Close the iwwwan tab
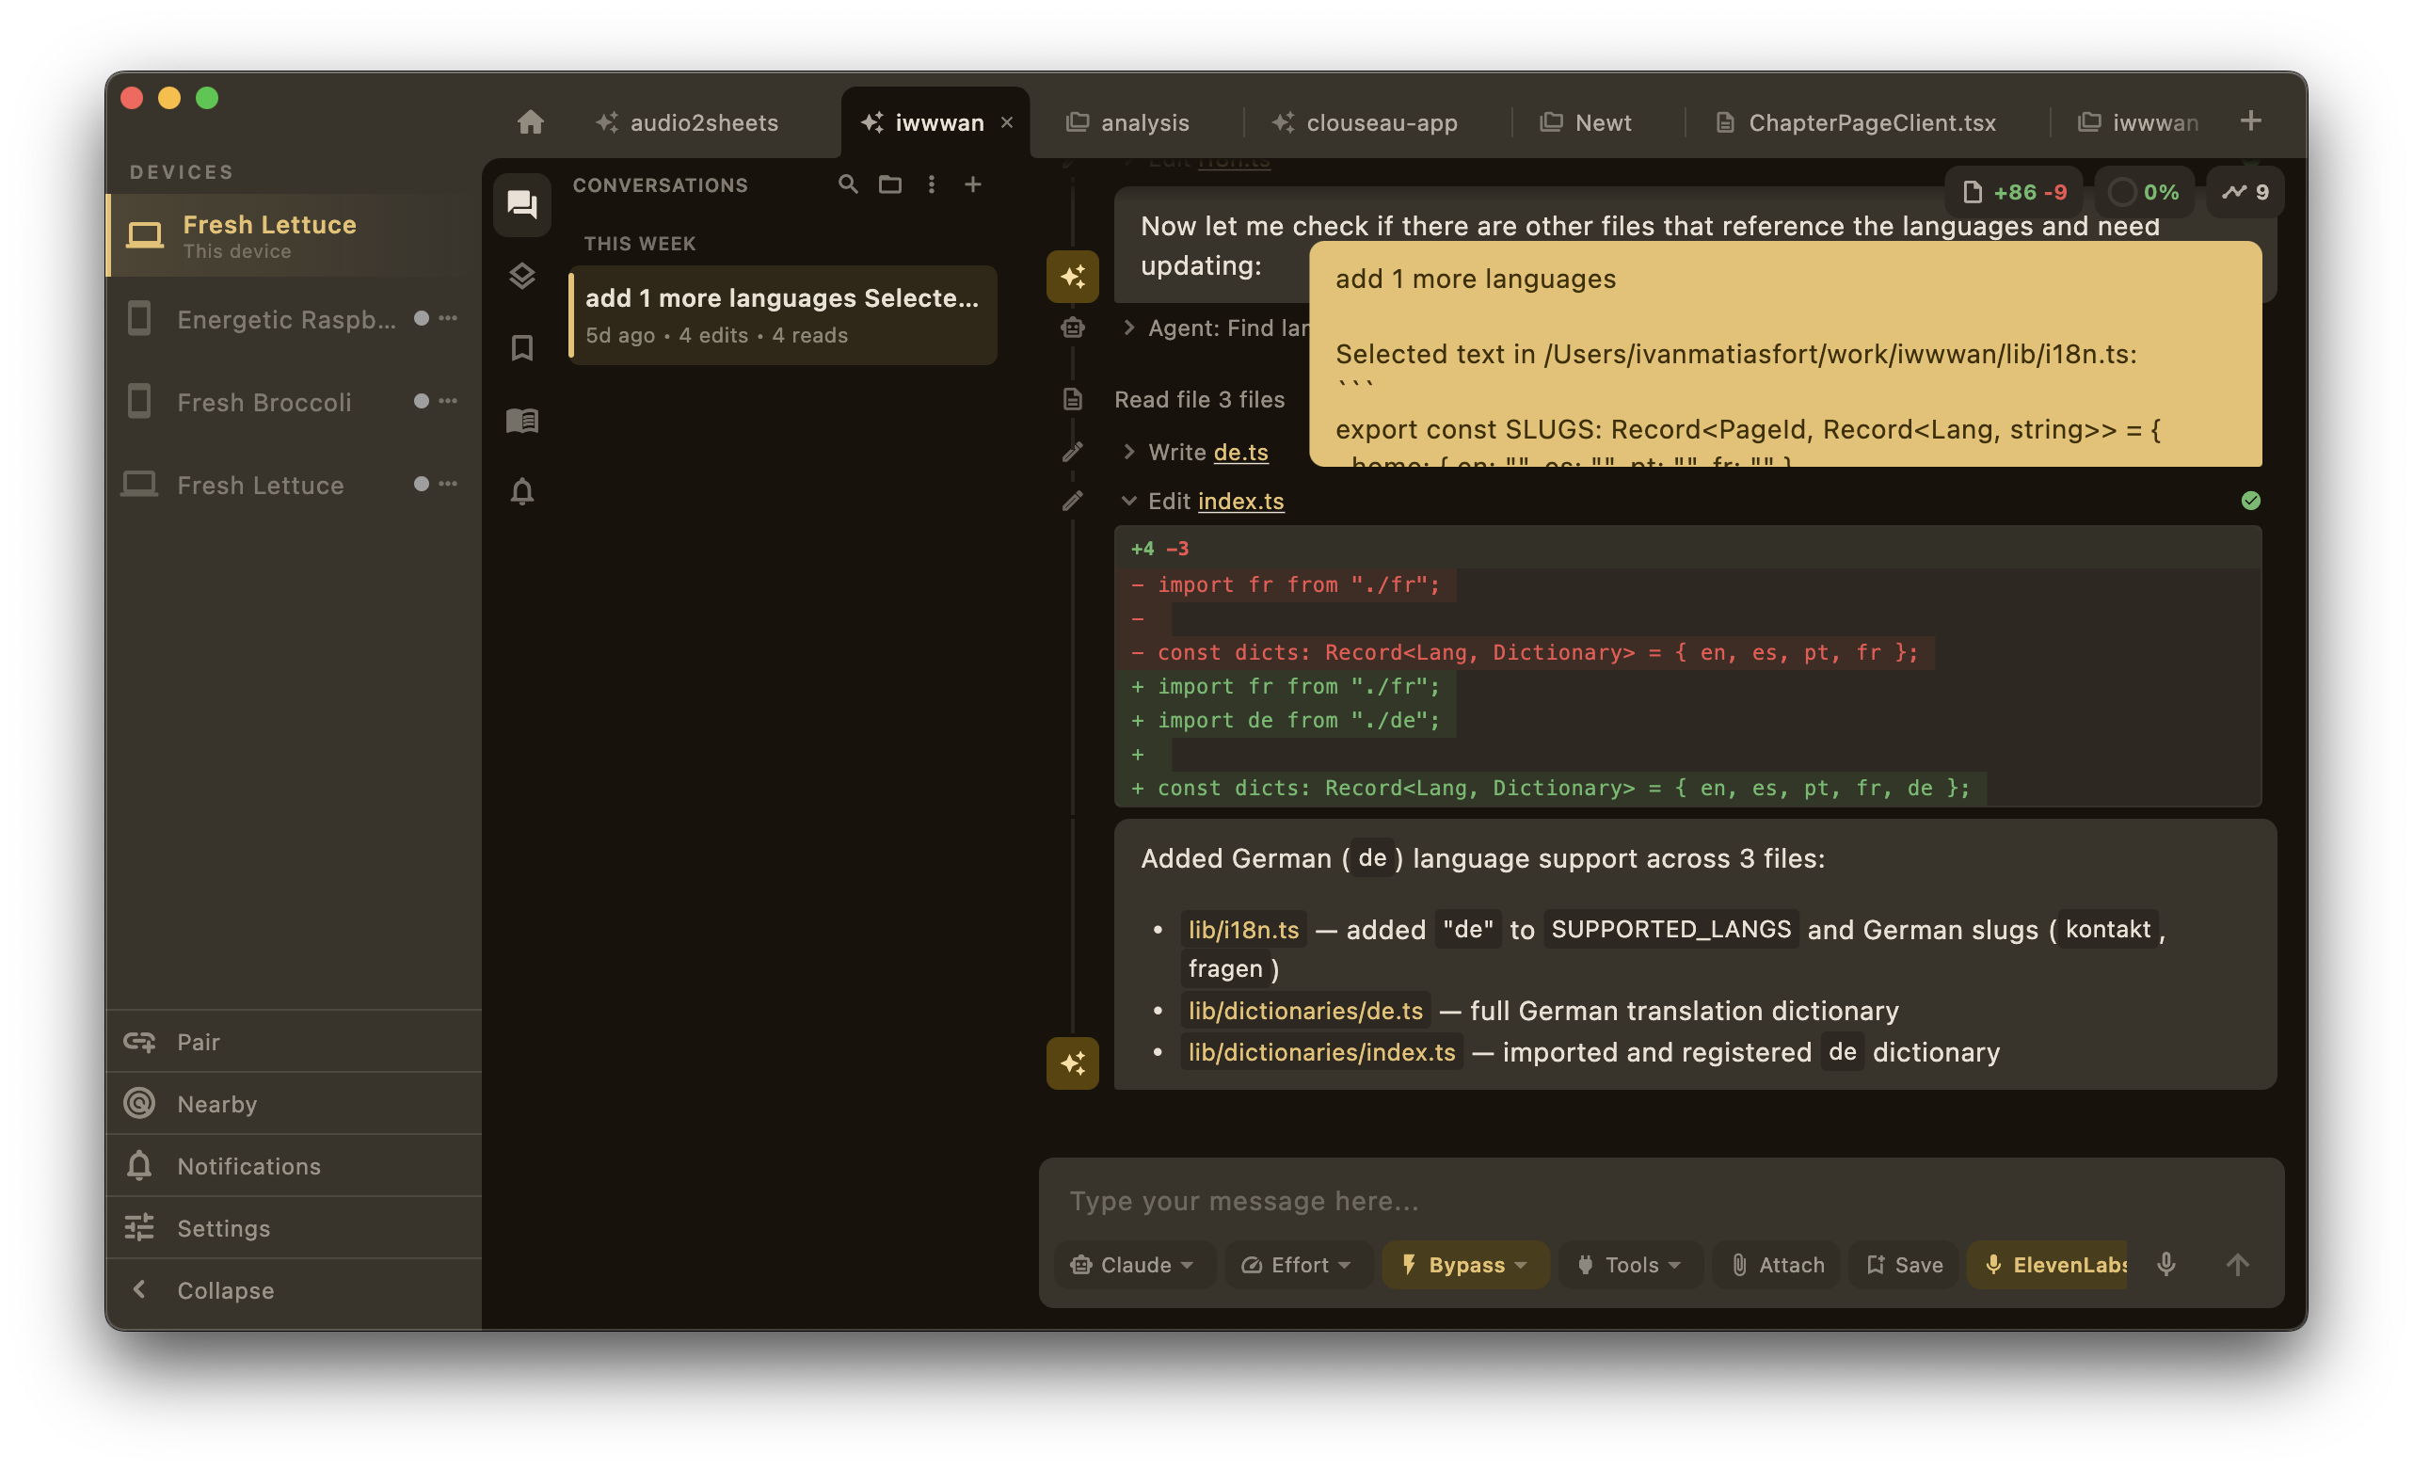 [1007, 122]
